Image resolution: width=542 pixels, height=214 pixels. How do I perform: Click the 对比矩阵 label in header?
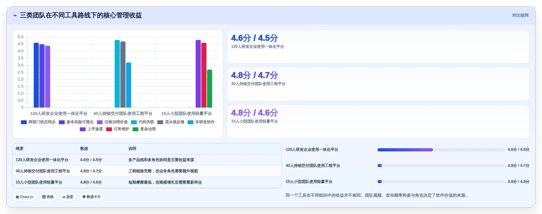pyautogui.click(x=520, y=15)
